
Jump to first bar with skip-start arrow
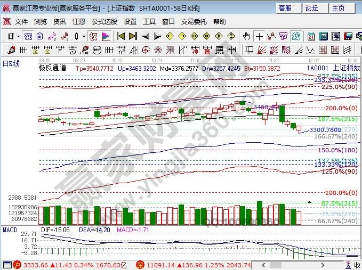point(120,36)
